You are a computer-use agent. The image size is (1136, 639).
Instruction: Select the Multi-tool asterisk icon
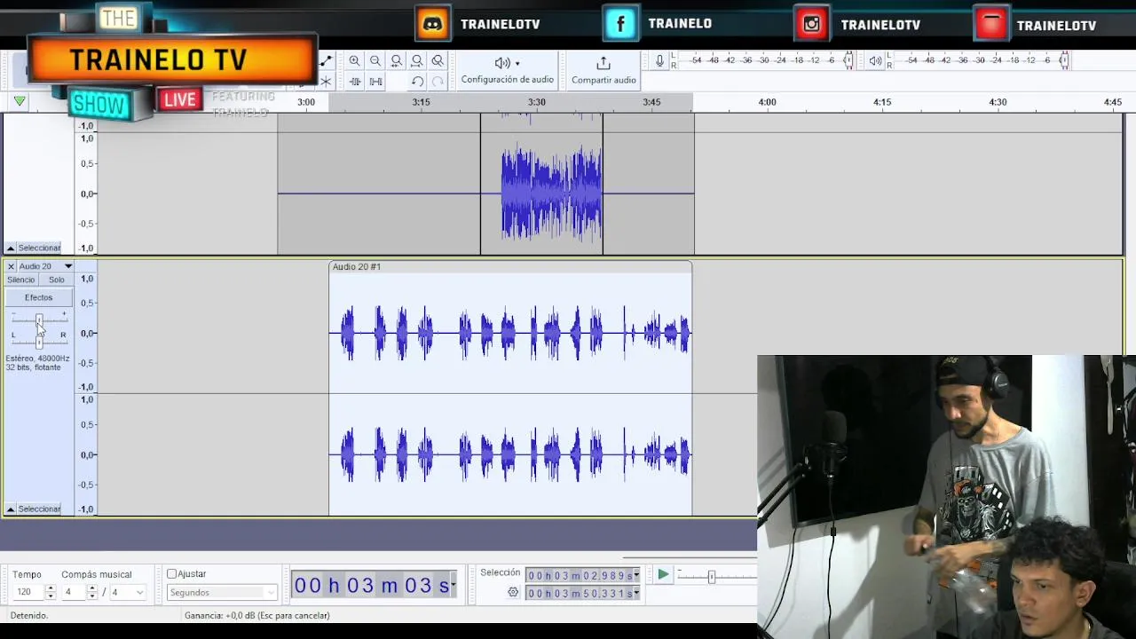326,82
